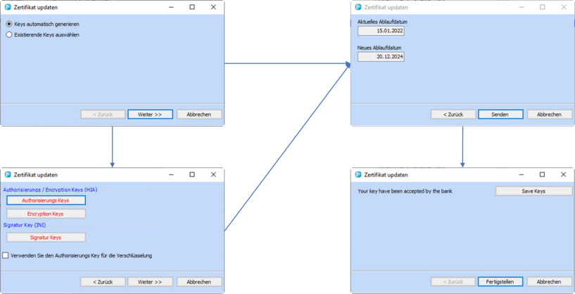Go back with "< Zurück" beside Senden
This screenshot has width=575, height=294.
click(x=453, y=114)
